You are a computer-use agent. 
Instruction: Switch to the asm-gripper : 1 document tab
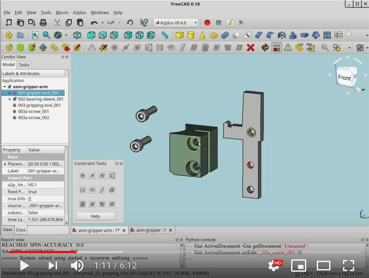tap(151, 230)
